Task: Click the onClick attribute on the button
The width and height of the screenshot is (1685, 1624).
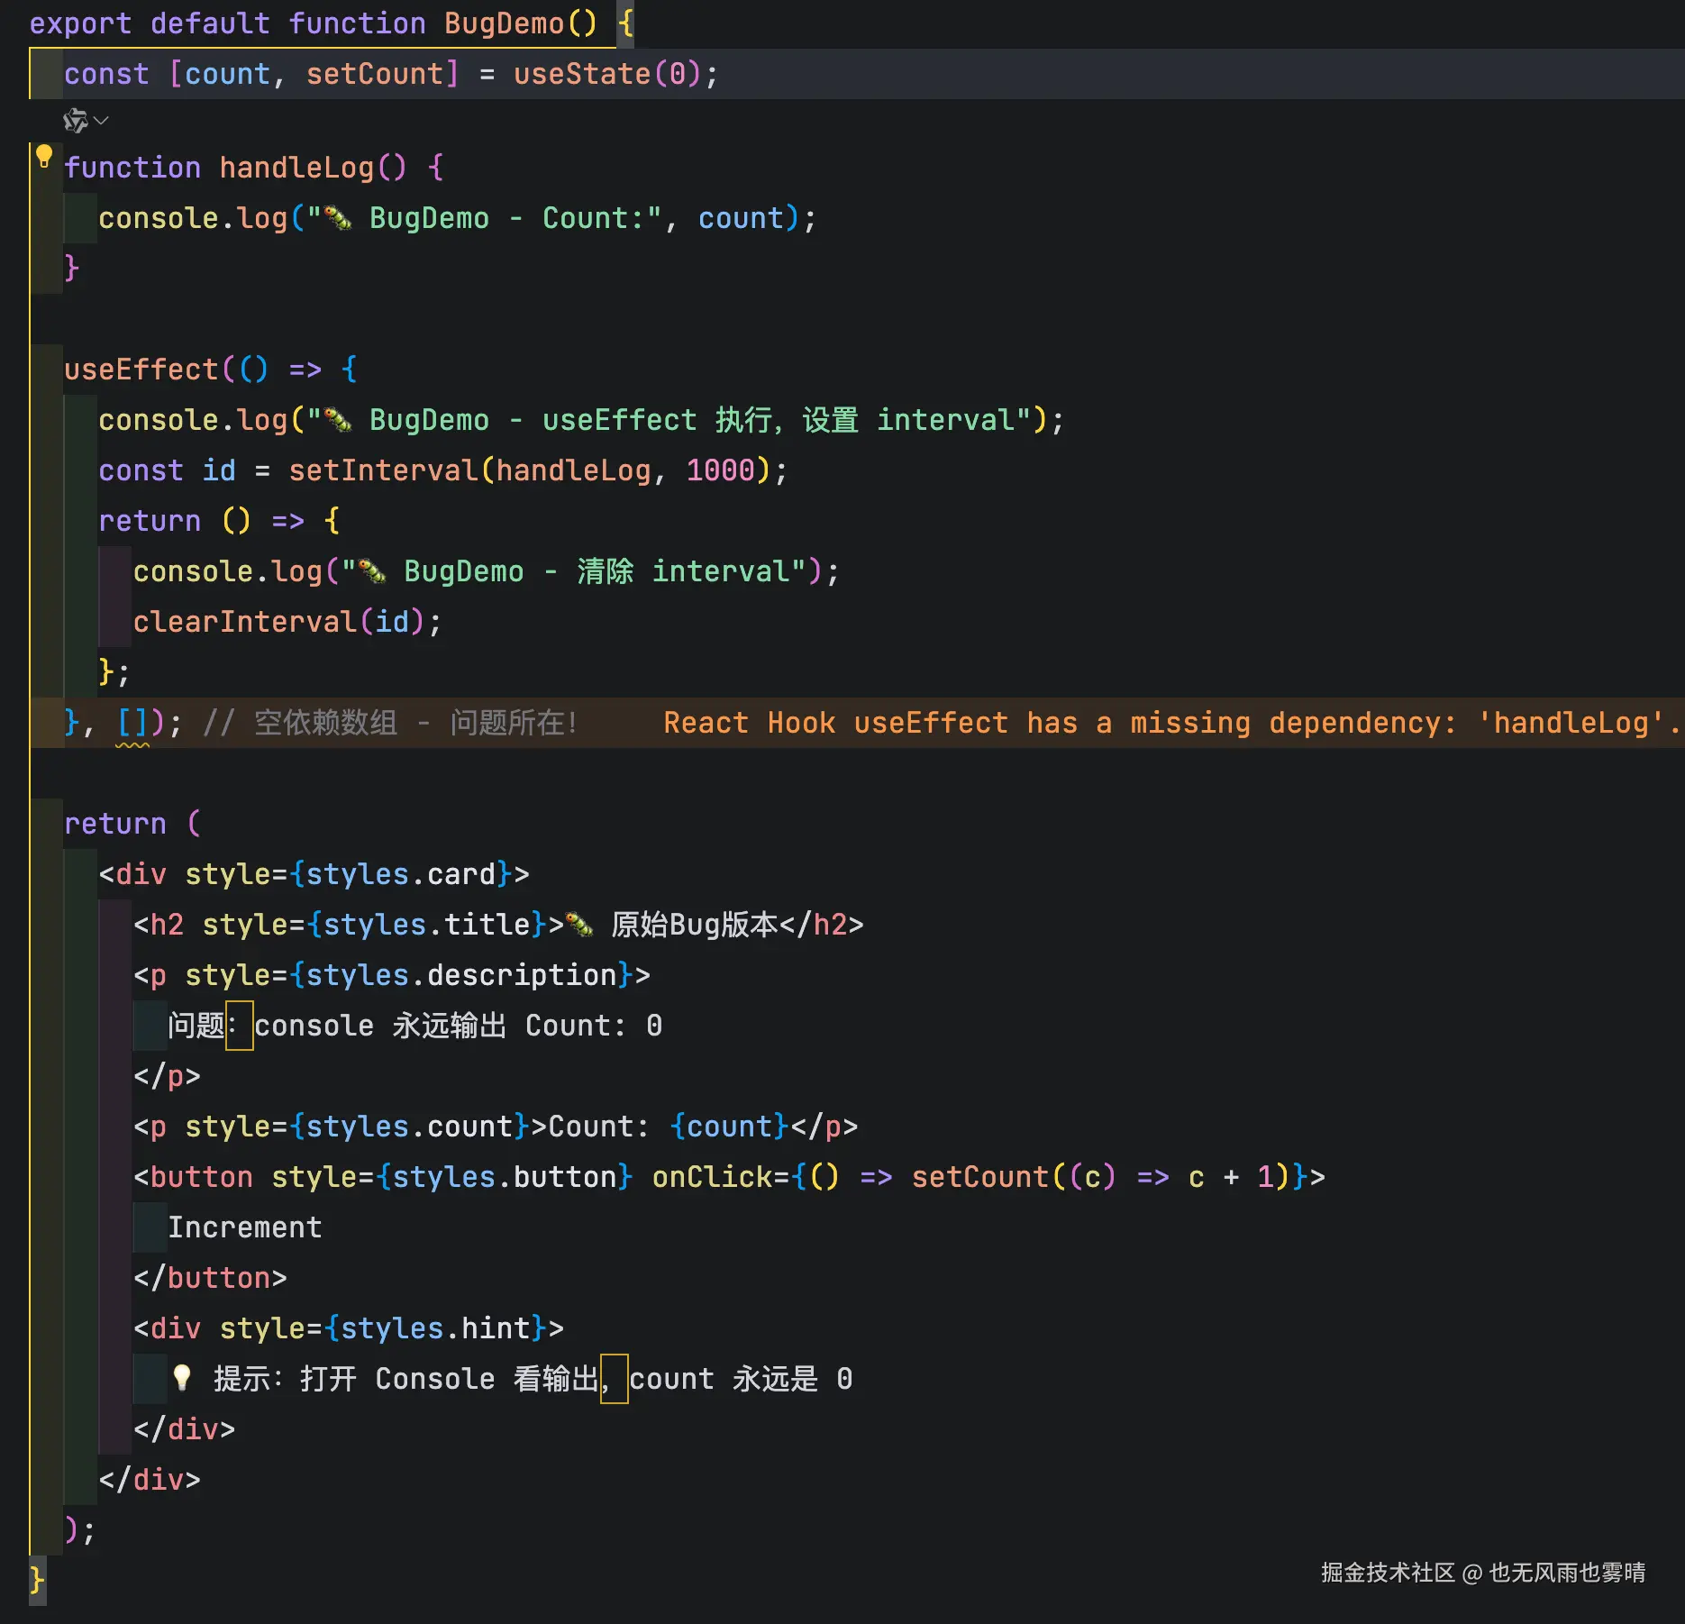Action: click(x=712, y=1177)
